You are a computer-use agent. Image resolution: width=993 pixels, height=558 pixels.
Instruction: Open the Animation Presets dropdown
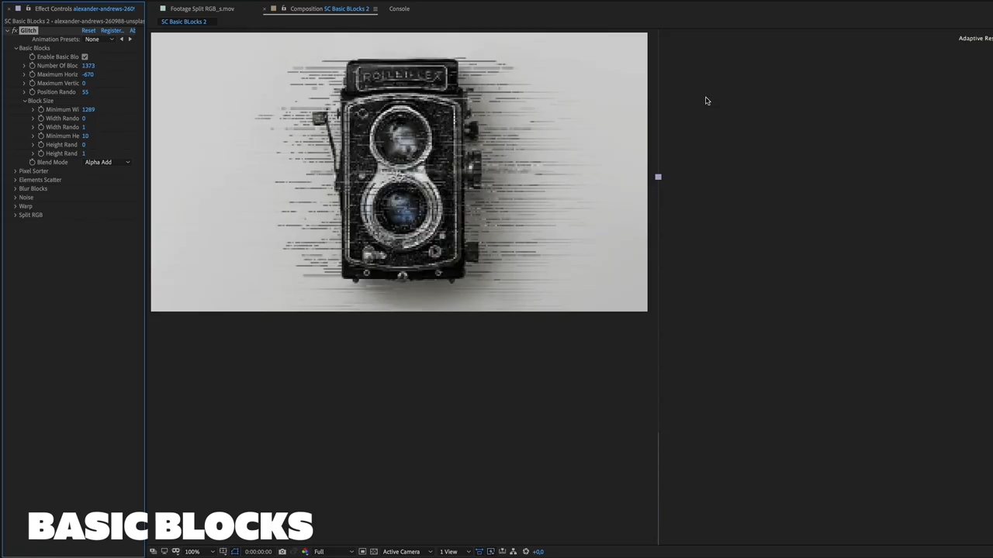99,39
